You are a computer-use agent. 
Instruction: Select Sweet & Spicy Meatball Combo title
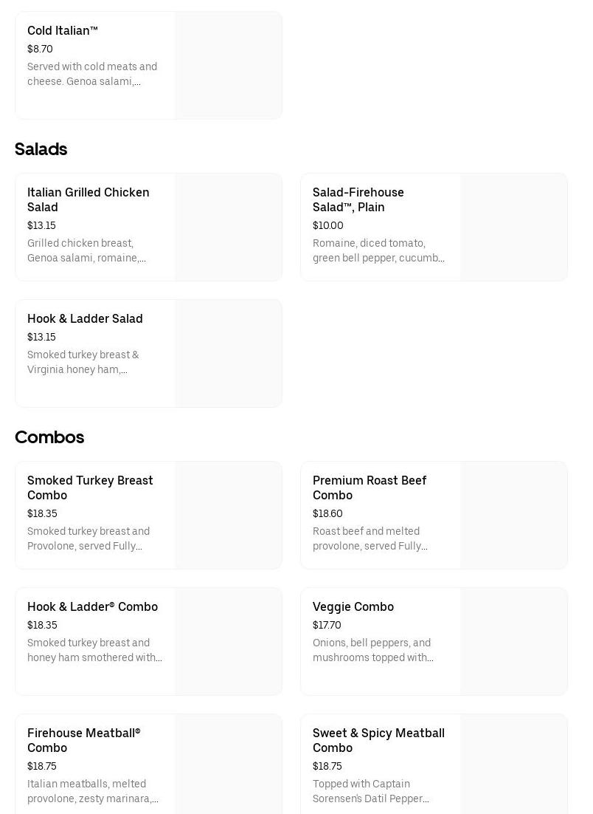coord(378,740)
